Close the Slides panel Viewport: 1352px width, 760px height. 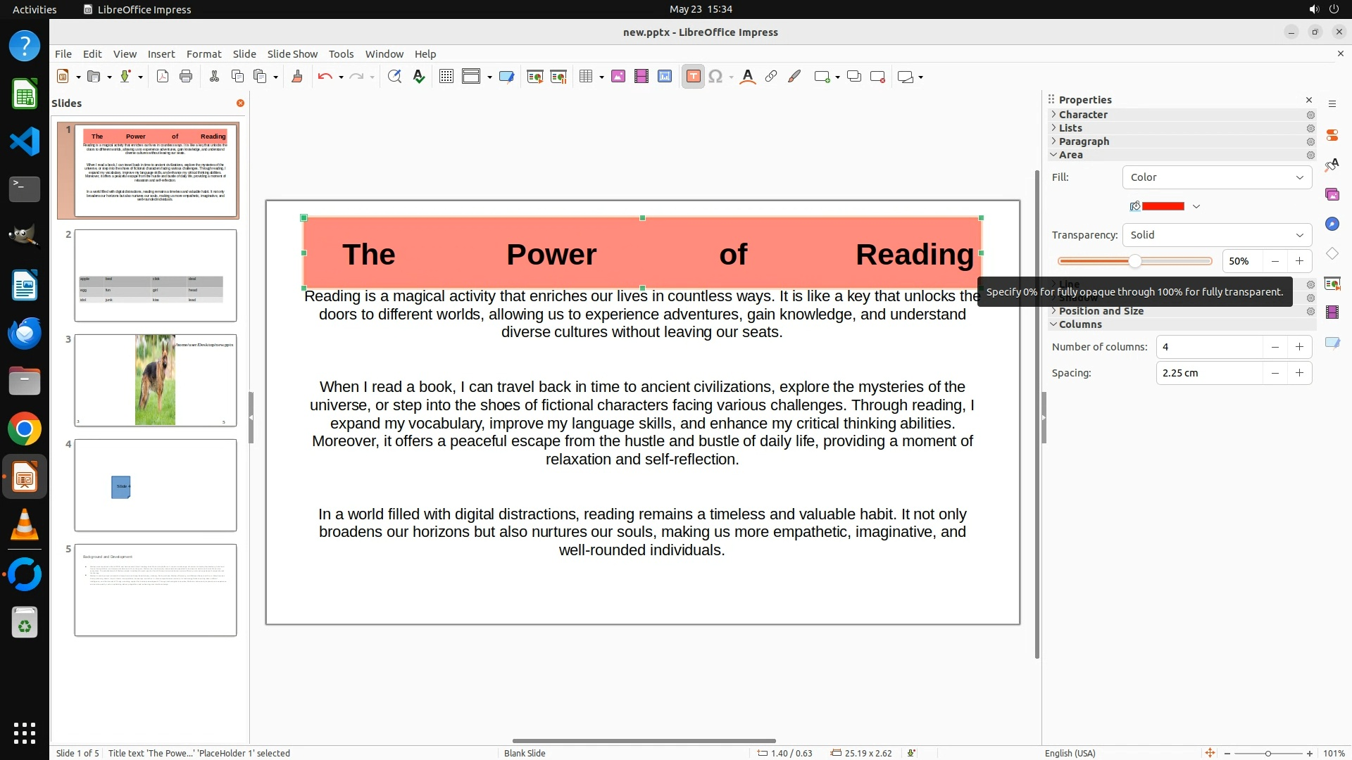pos(240,103)
